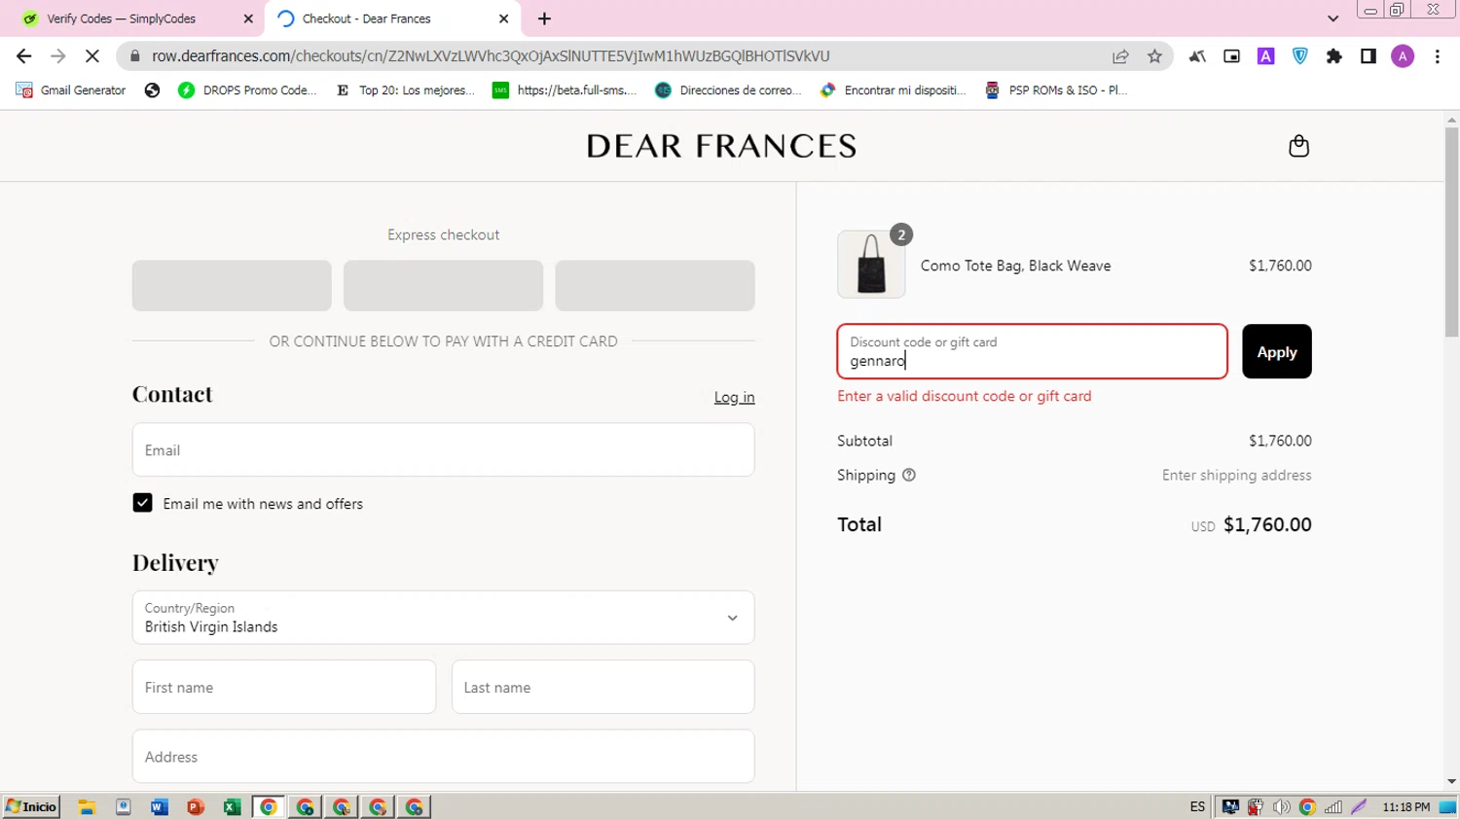
Task: Open the Chrome profile avatar
Action: tap(1403, 56)
